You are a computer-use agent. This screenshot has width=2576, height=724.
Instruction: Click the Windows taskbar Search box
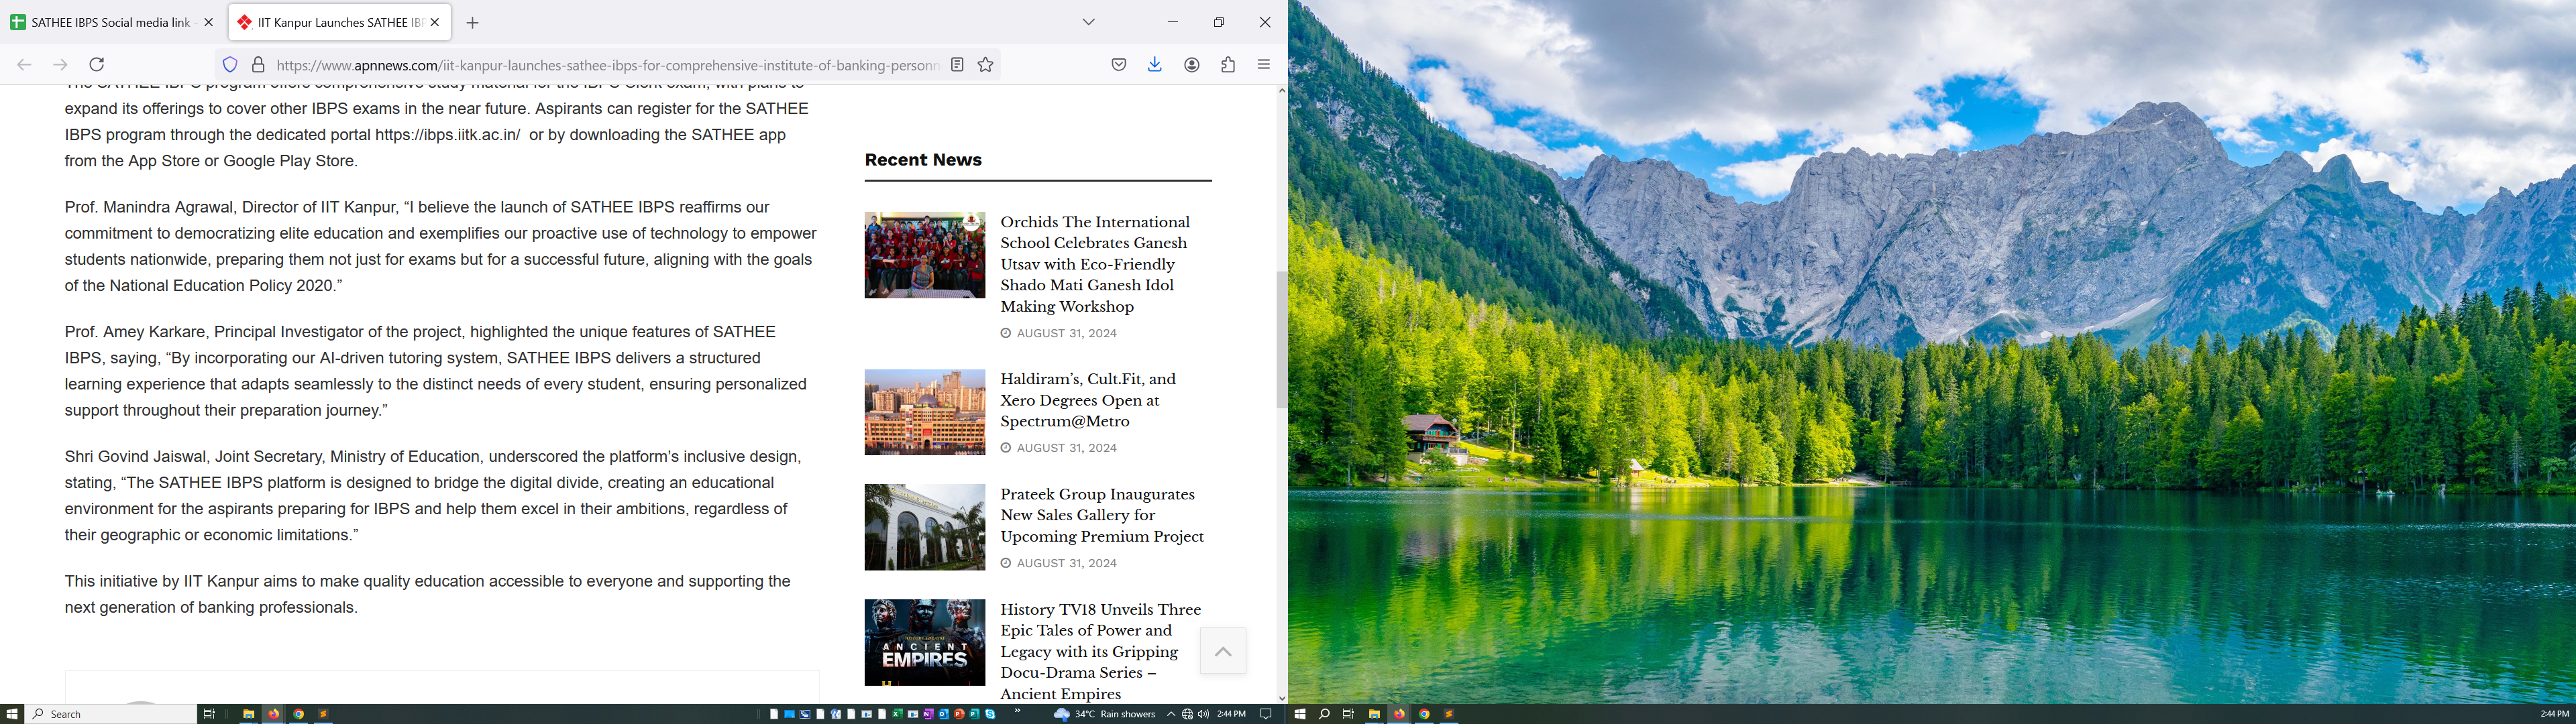click(x=110, y=714)
